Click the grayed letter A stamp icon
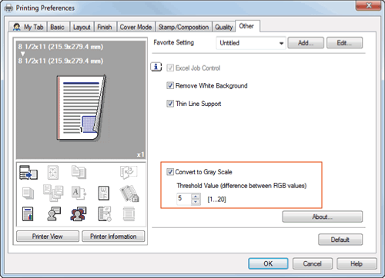Viewport: 385px width, 278px height. tap(79, 193)
